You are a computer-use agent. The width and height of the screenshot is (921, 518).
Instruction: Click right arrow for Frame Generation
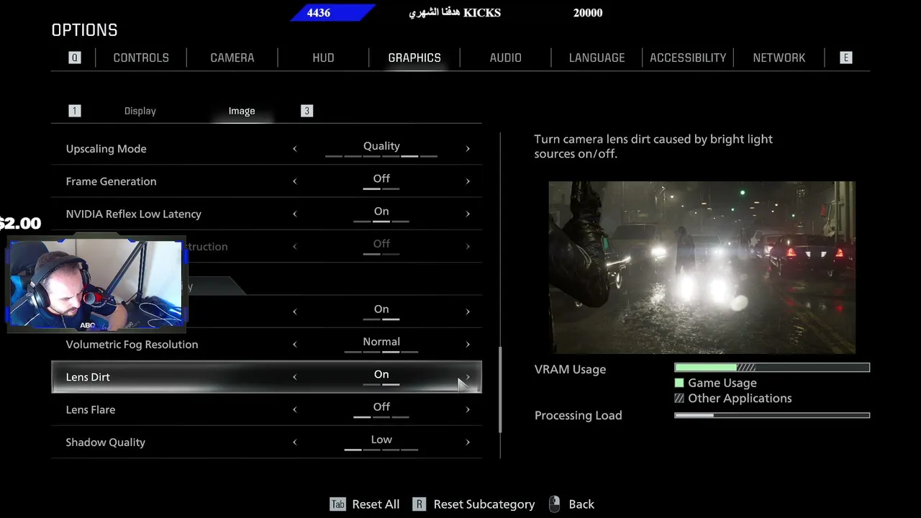(x=468, y=181)
